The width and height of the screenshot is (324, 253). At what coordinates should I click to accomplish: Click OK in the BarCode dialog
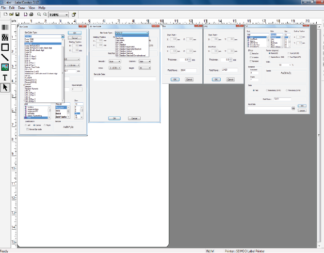75,33
